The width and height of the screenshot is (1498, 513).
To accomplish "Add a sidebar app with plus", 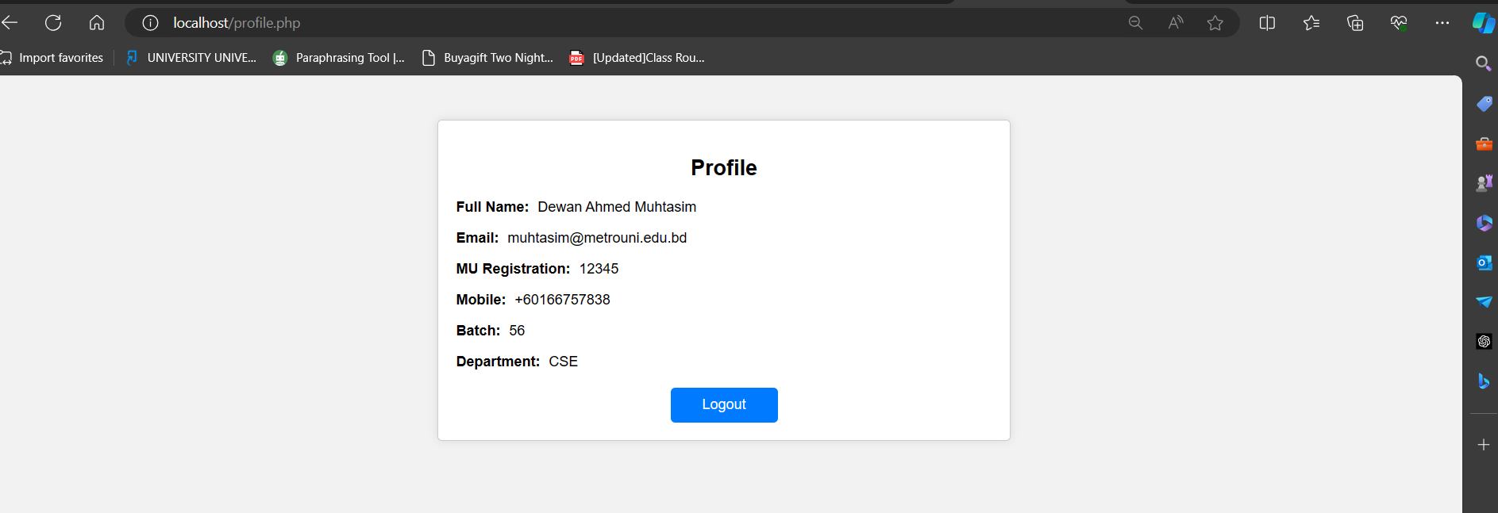I will pyautogui.click(x=1484, y=445).
